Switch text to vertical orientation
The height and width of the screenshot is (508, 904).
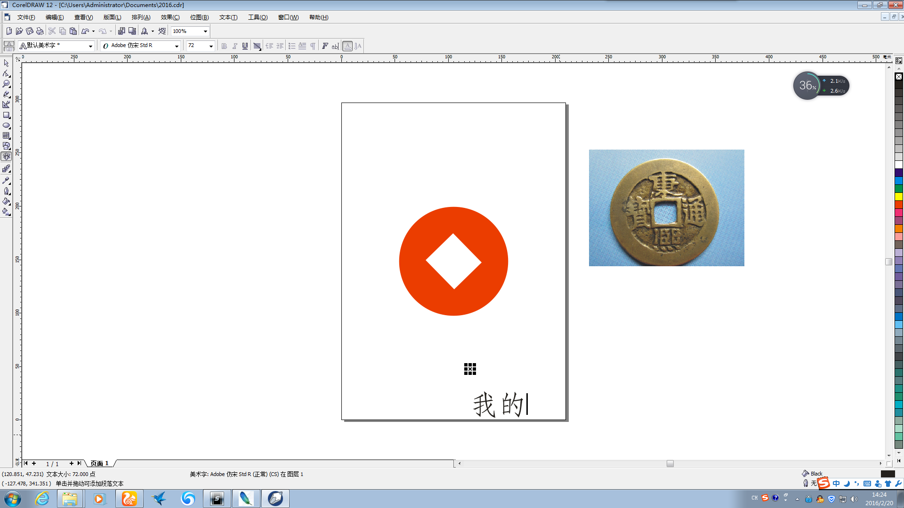tap(358, 46)
